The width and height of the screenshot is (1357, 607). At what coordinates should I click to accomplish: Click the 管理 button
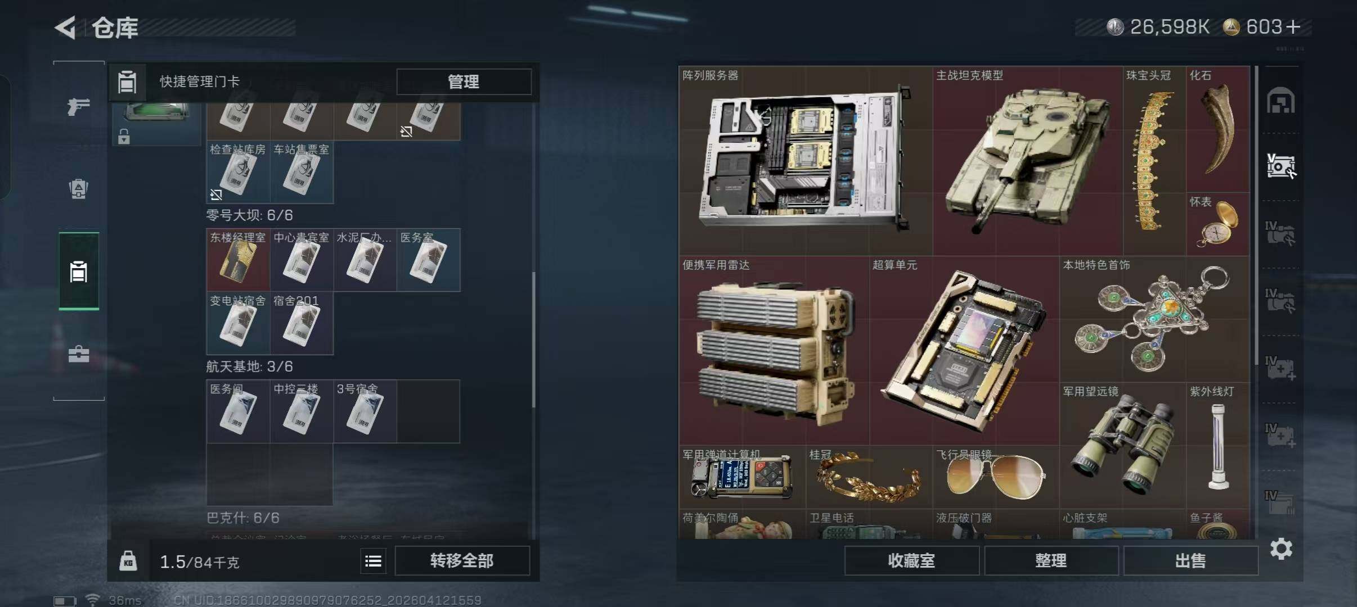[464, 81]
